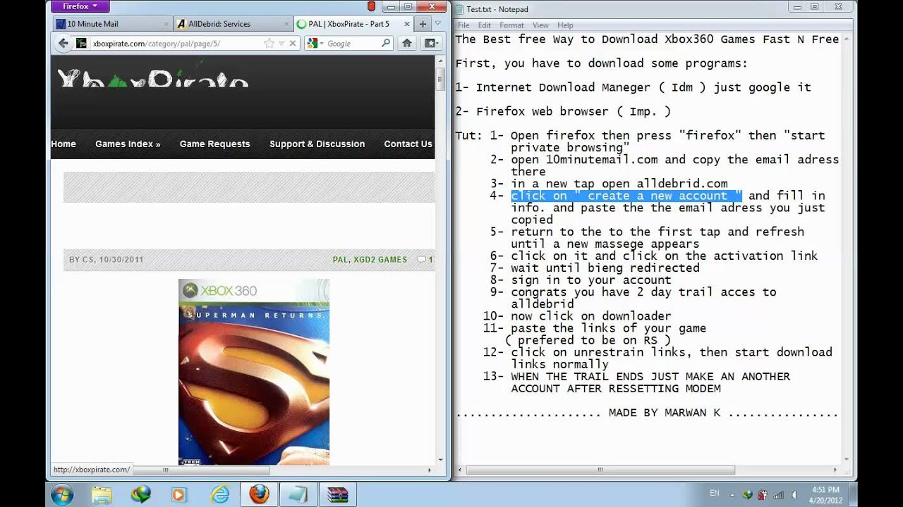Click the network signal tray icon
Image resolution: width=903 pixels, height=507 pixels.
[777, 495]
